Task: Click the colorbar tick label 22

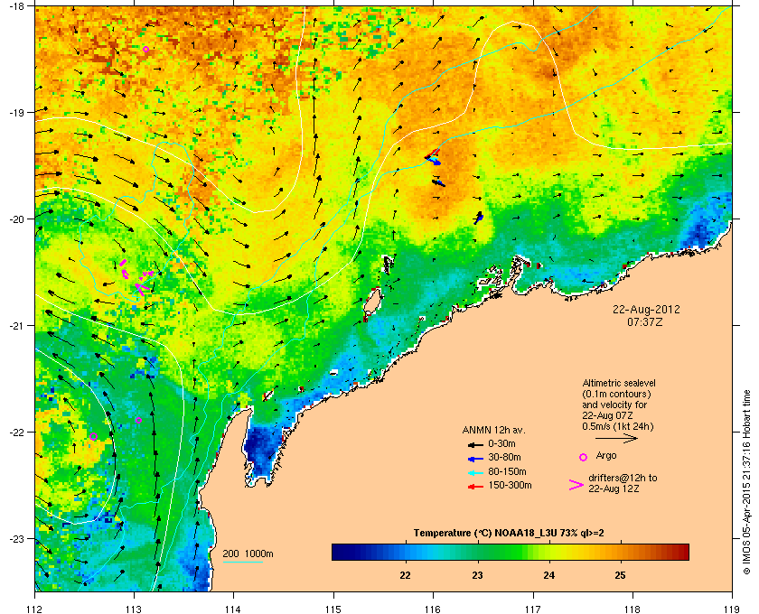Action: [405, 575]
